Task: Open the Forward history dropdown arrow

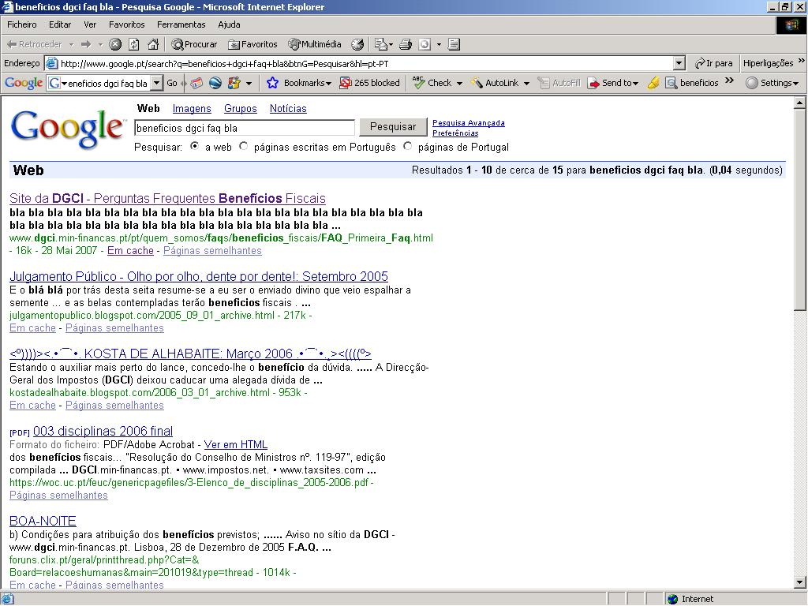Action: pyautogui.click(x=100, y=44)
